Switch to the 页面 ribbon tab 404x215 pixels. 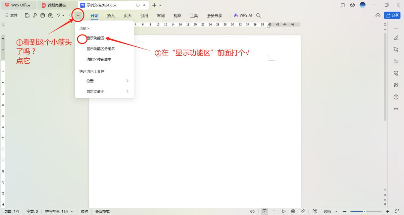127,16
